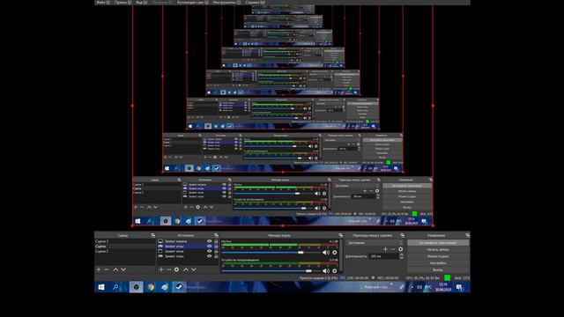The image size is (564, 317).
Task: Undock the Сцены panel with its header icon
Action: [152, 235]
